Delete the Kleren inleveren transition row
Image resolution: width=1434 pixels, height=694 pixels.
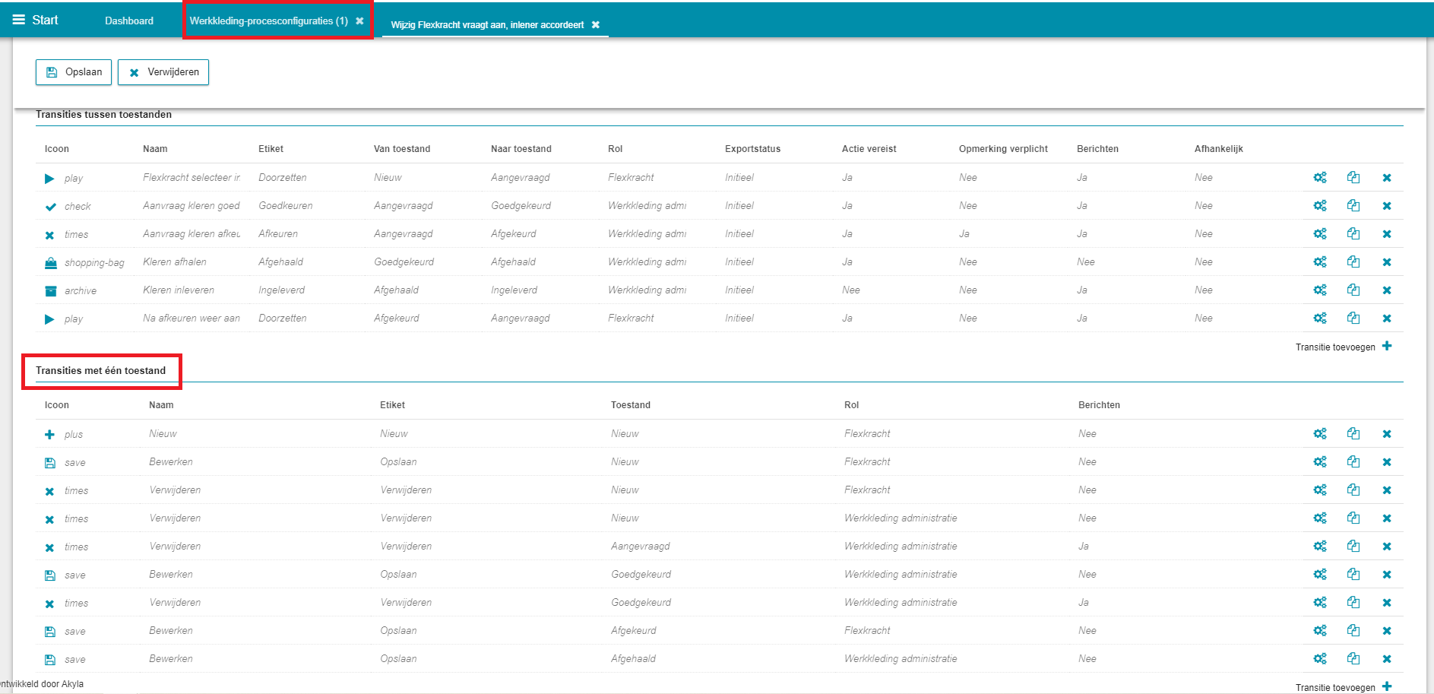[x=1386, y=290]
